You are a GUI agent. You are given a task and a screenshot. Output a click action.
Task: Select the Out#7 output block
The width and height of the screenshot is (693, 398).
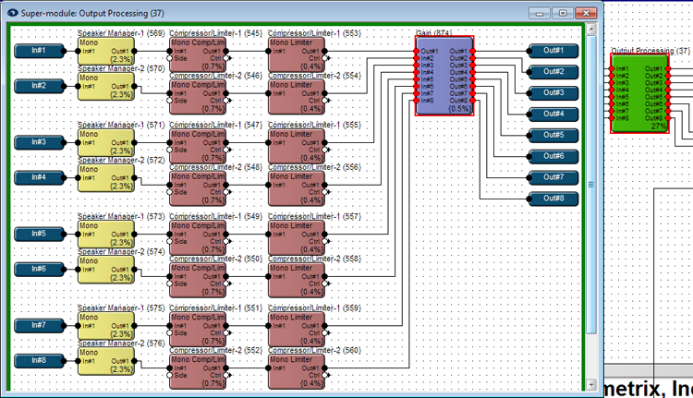coord(553,177)
